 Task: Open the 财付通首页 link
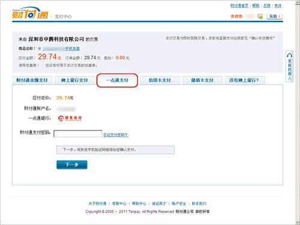click(x=239, y=5)
